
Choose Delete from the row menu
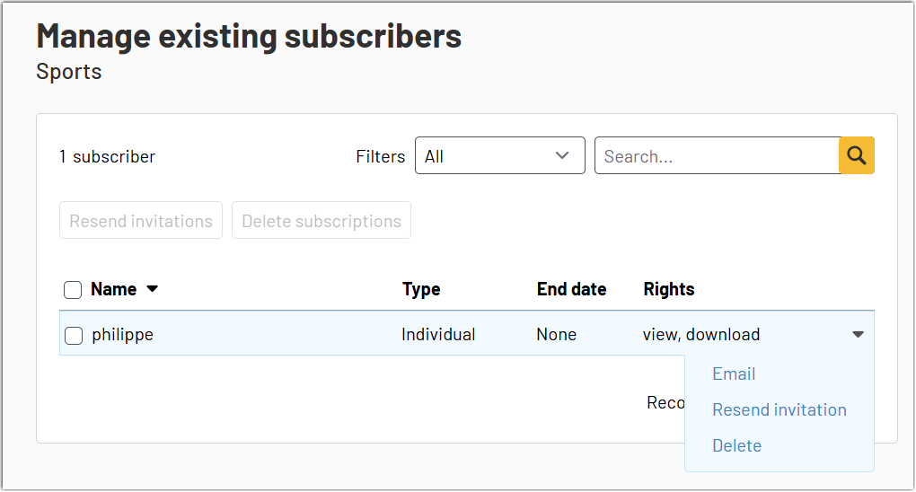(736, 446)
